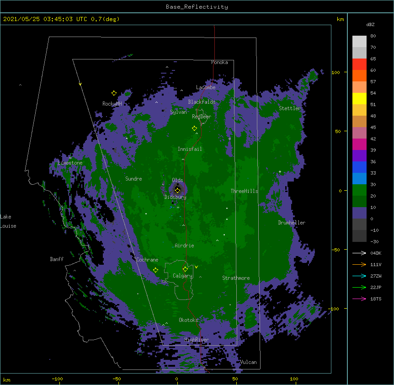The height and width of the screenshot is (385, 394).
Task: Click the Drumheller label on map
Action: coord(292,223)
